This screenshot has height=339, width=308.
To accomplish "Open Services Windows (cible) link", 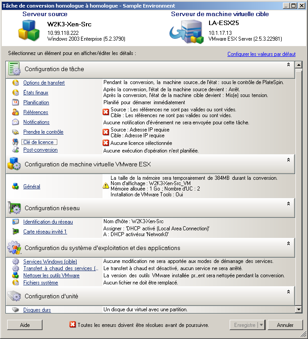I will (50, 261).
